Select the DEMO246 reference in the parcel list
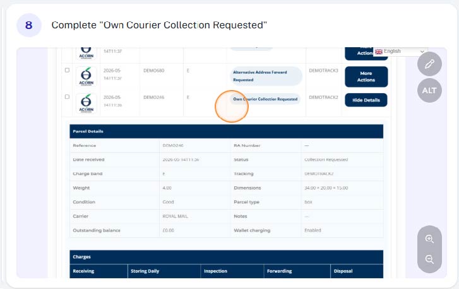Image resolution: width=459 pixels, height=289 pixels. pos(153,97)
